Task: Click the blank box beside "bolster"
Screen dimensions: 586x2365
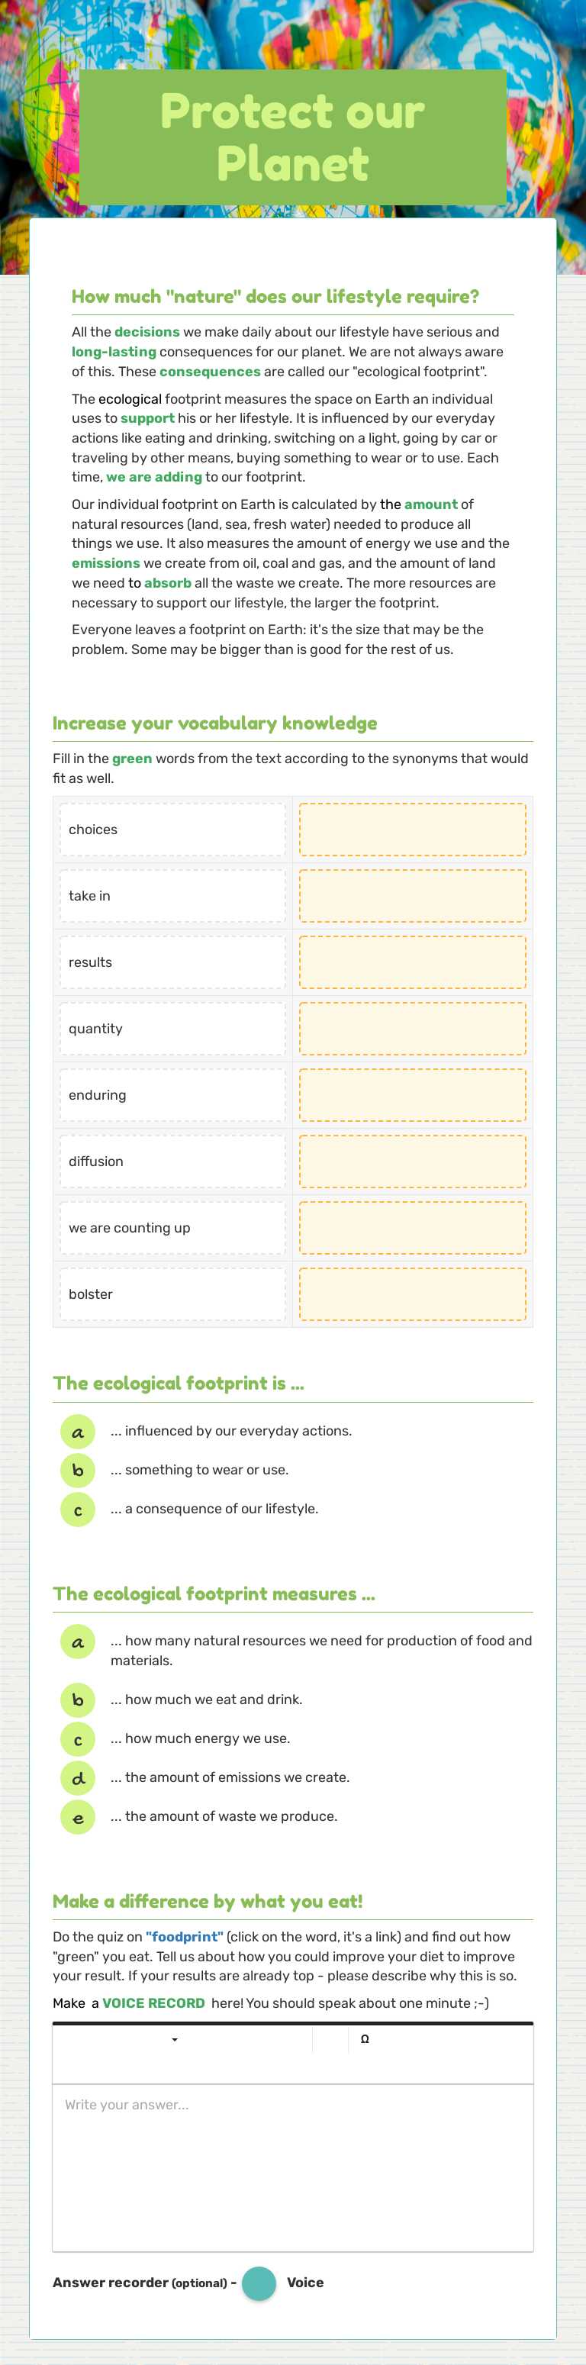Action: (411, 1294)
